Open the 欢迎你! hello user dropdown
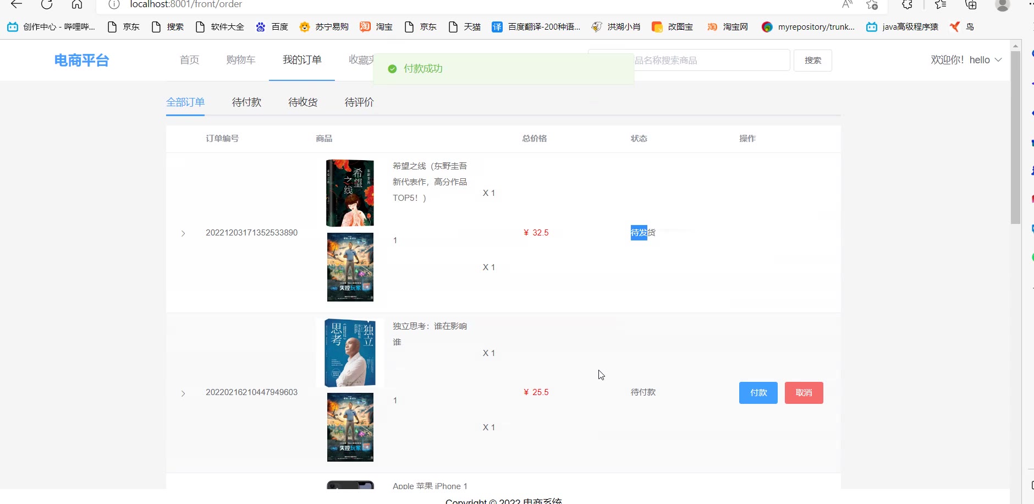 (x=966, y=60)
